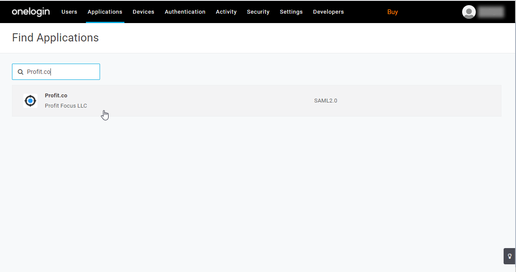Click the Find Applications heading

tap(55, 38)
